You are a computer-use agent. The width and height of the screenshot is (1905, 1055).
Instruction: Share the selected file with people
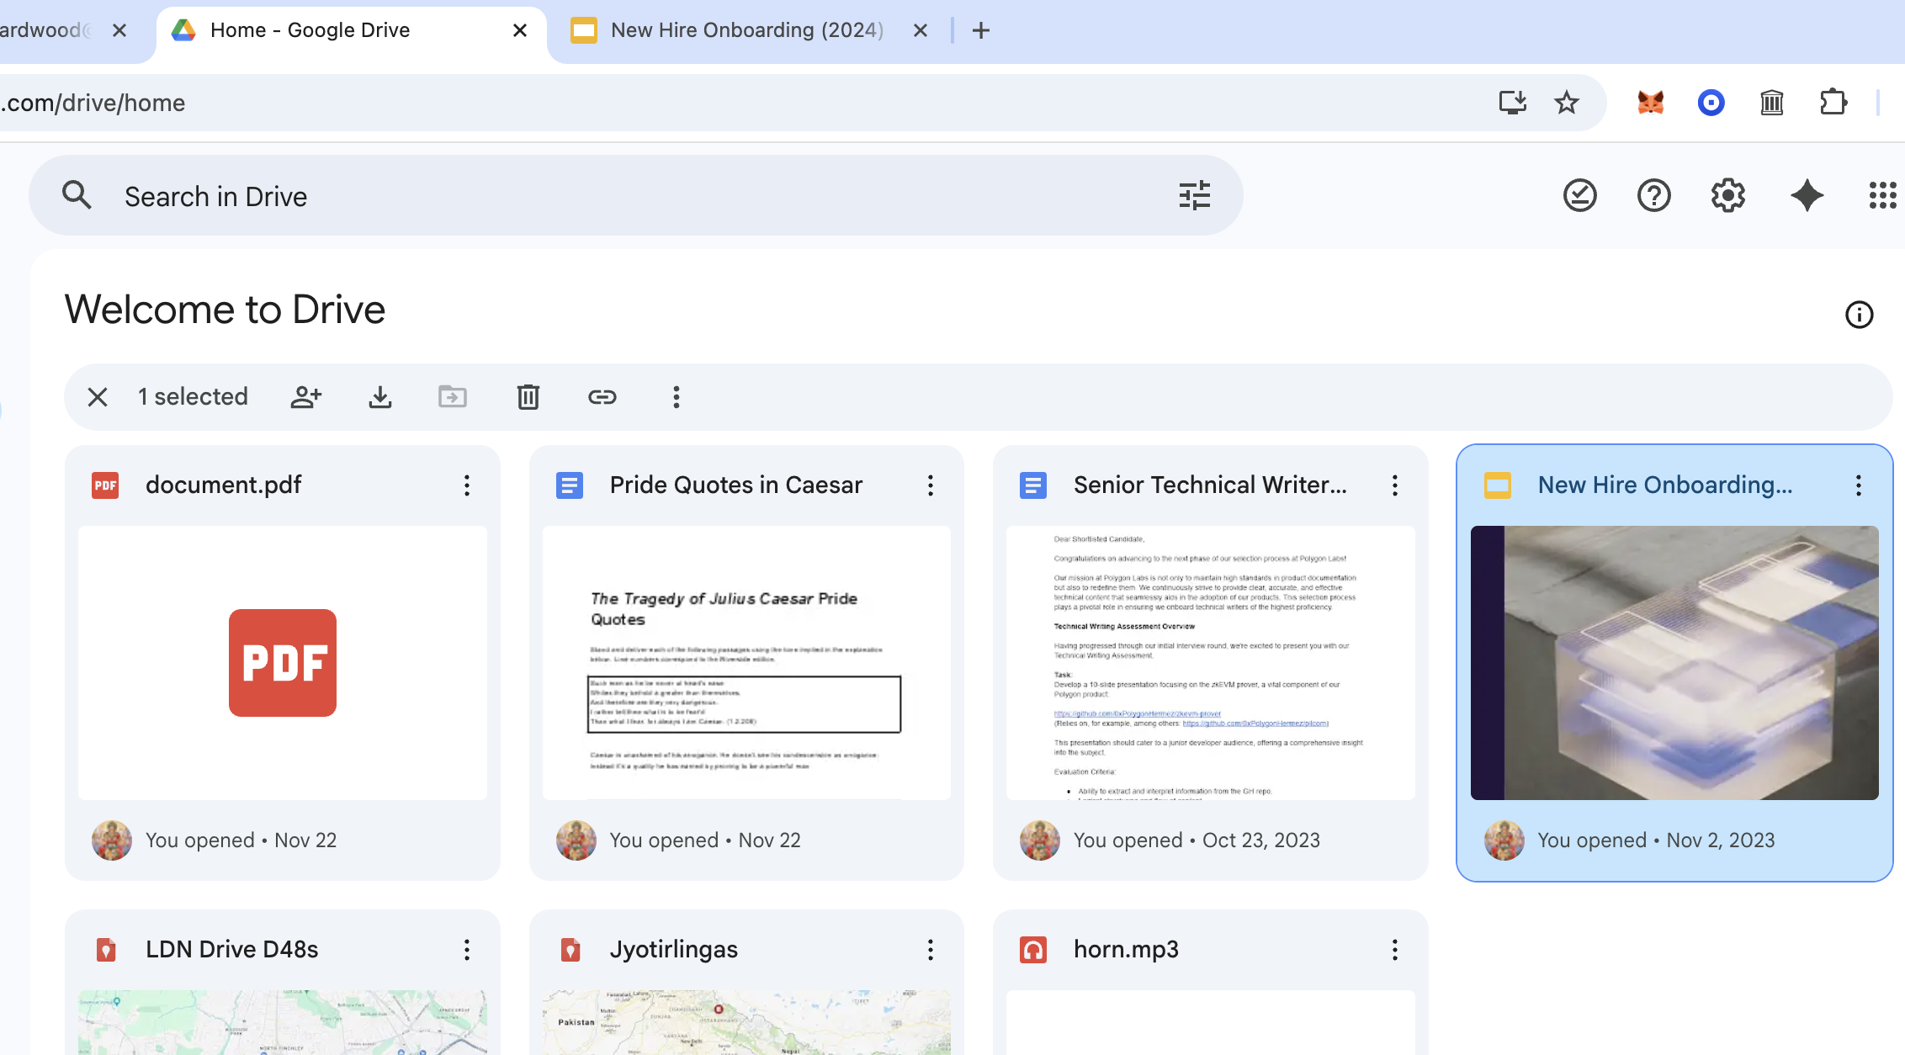pos(306,397)
